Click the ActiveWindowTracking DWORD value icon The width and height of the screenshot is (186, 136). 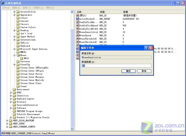pos(77,19)
